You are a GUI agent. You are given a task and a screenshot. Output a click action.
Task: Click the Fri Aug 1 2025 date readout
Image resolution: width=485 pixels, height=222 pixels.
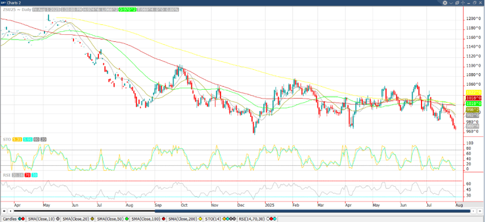(x=46, y=9)
